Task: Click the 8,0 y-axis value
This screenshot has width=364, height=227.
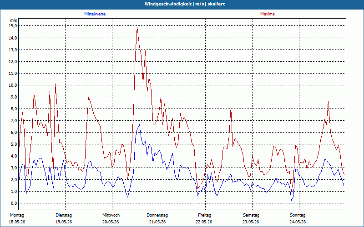Action: [x=14, y=109]
